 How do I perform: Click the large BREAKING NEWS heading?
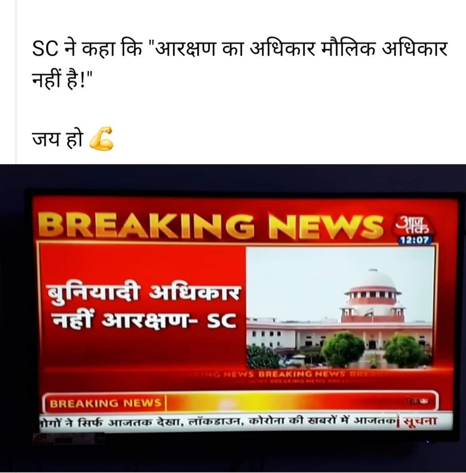210,226
